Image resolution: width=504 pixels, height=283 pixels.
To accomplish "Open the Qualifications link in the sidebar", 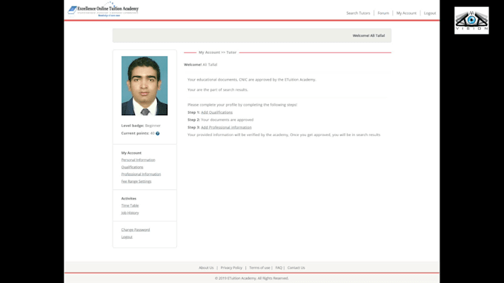I will 132,167.
